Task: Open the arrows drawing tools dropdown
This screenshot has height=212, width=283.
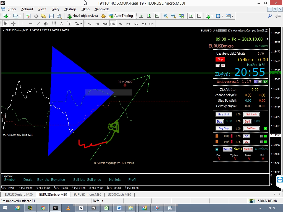Action: 81,24
